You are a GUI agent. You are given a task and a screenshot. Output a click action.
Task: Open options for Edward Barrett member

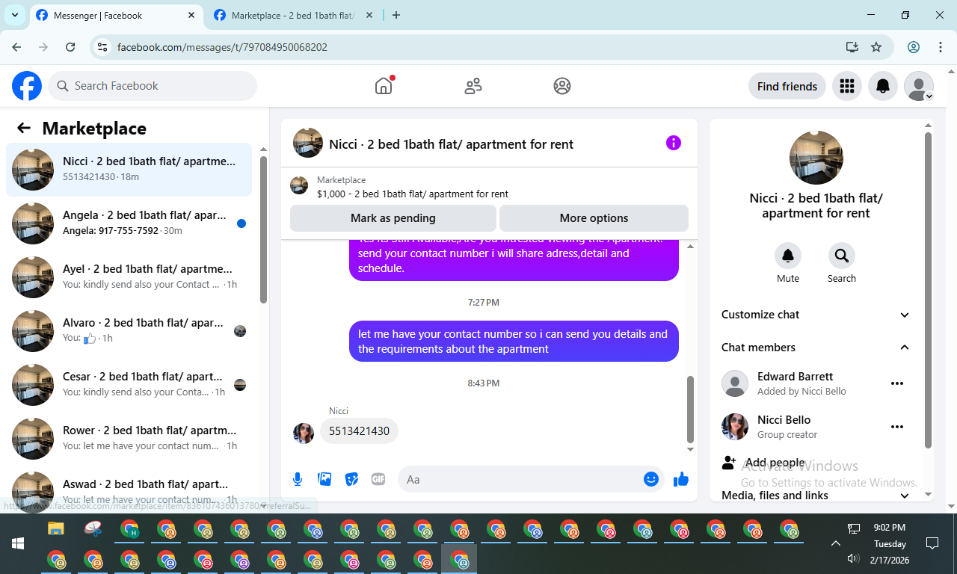(x=897, y=383)
